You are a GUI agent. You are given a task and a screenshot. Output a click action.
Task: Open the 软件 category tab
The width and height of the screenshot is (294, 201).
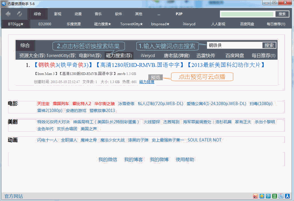[x=118, y=14]
